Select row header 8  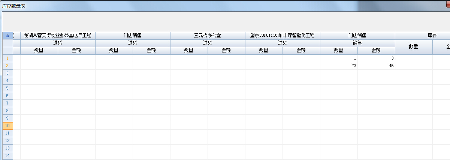[7, 111]
